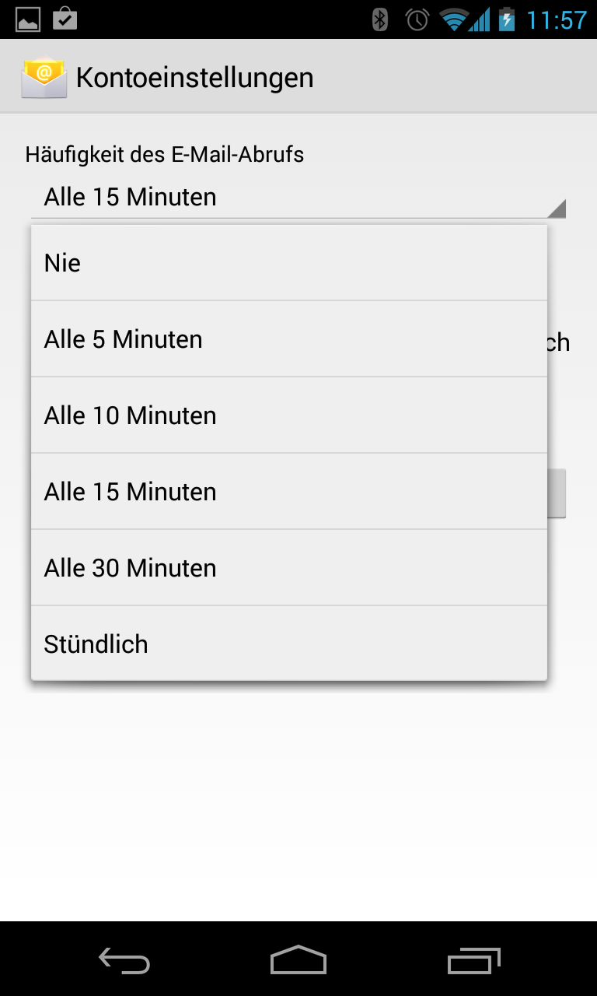This screenshot has height=996, width=597.
Task: Tap the Play Store notification icon
Action: click(65, 19)
